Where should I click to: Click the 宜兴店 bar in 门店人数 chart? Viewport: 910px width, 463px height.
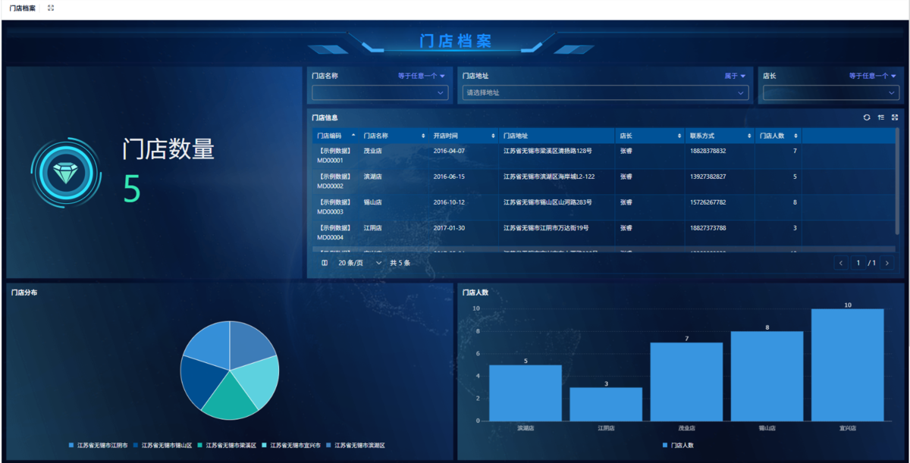(847, 364)
